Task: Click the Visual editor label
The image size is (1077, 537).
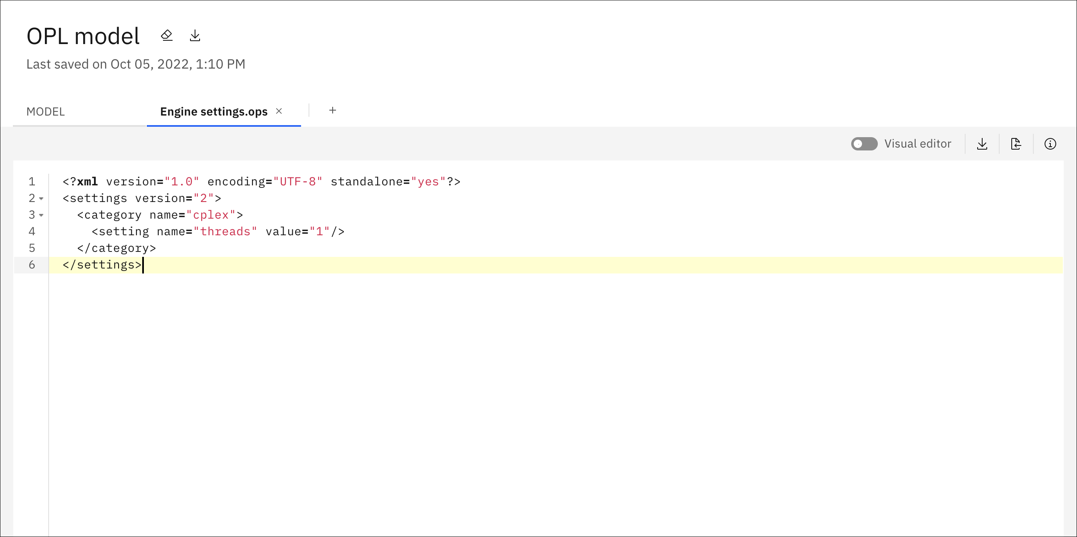Action: pos(918,144)
